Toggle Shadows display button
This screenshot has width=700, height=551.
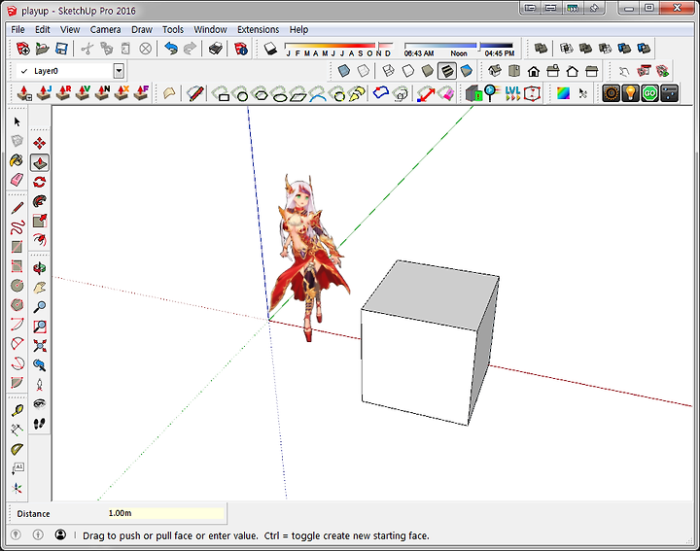tap(270, 49)
